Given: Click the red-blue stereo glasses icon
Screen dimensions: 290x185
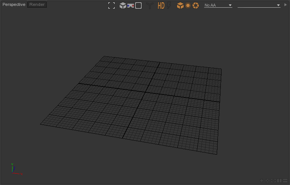Looking at the screenshot, I should 131,5.
